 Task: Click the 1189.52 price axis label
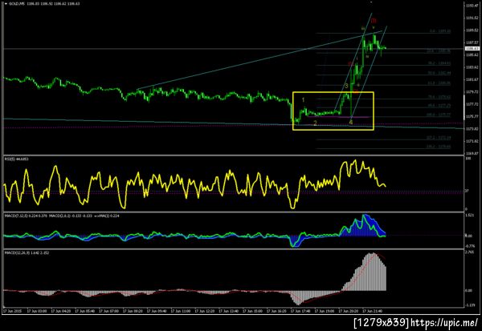pyautogui.click(x=472, y=30)
